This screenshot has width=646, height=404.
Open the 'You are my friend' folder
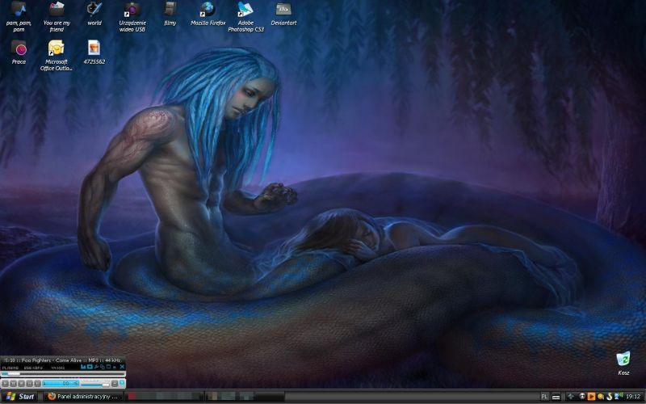(57, 16)
